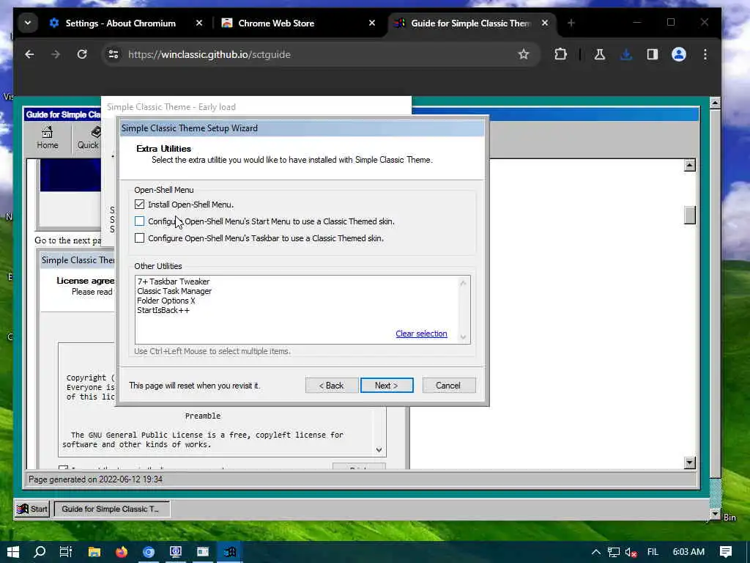Screen dimensions: 750x563
Task: Launch Firefox from taskbar
Action: tap(122, 552)
